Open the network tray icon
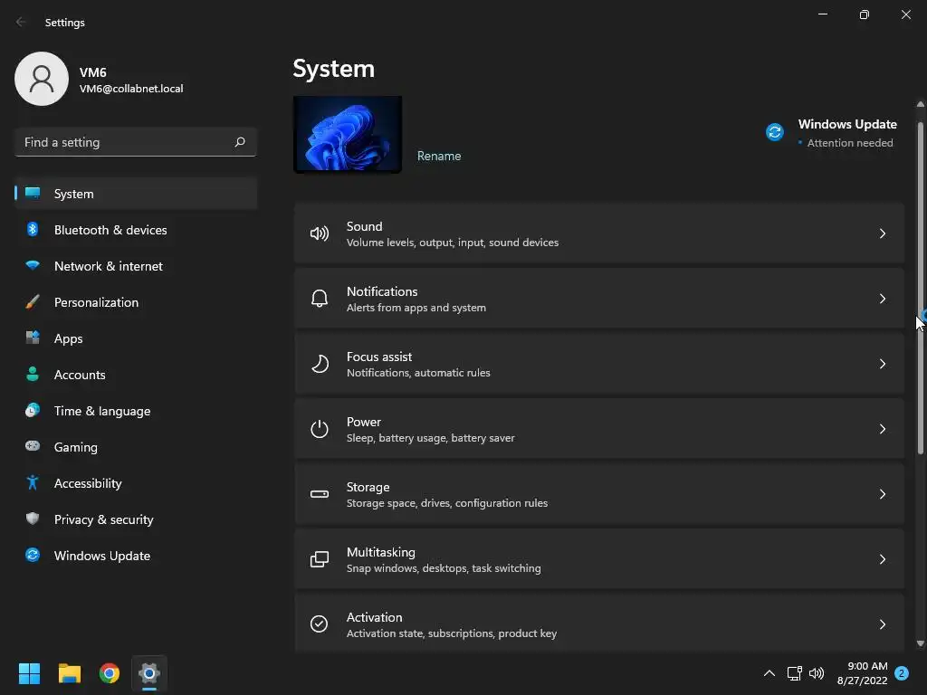The image size is (927, 695). [x=794, y=673]
